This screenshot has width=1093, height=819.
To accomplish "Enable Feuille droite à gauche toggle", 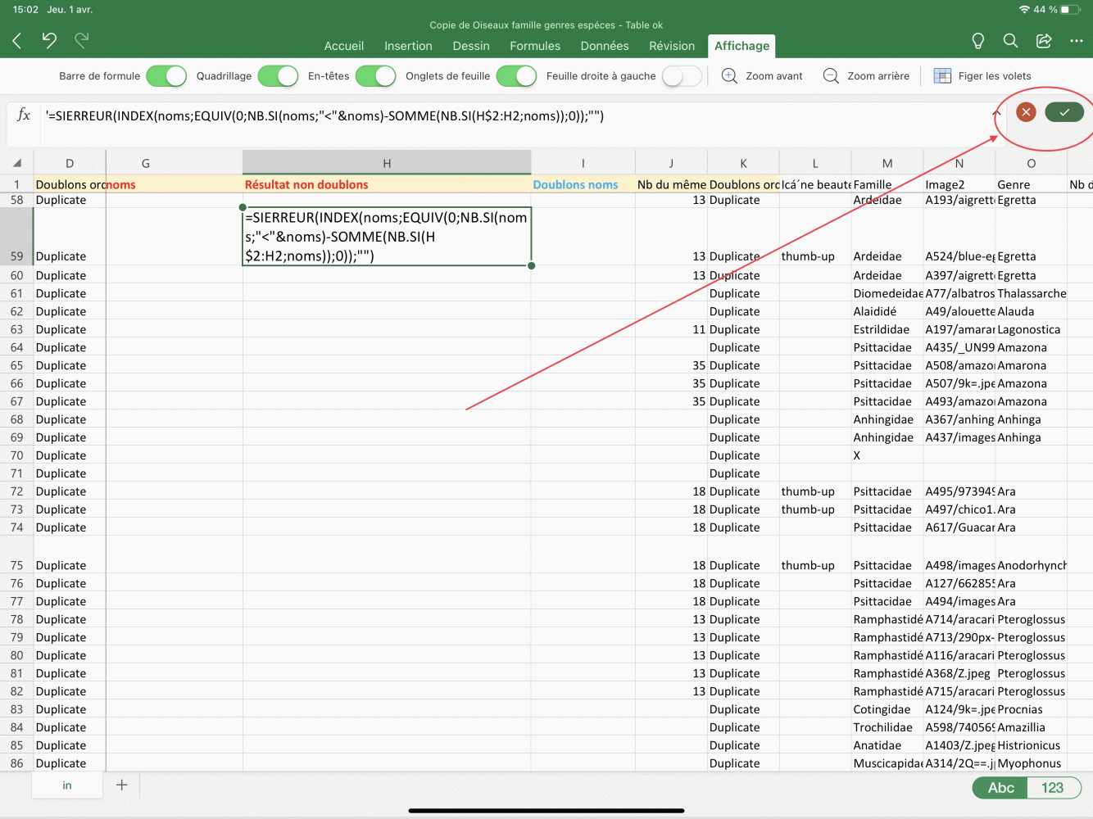I will coord(682,76).
